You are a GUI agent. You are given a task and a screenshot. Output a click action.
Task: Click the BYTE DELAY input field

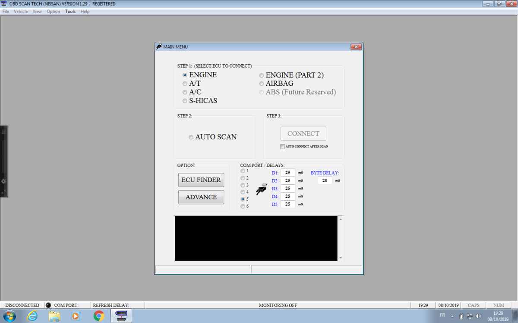325,180
